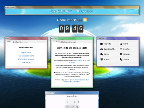Open the Conocimientos tab
Viewport: 144px width, 108px height.
point(70,42)
